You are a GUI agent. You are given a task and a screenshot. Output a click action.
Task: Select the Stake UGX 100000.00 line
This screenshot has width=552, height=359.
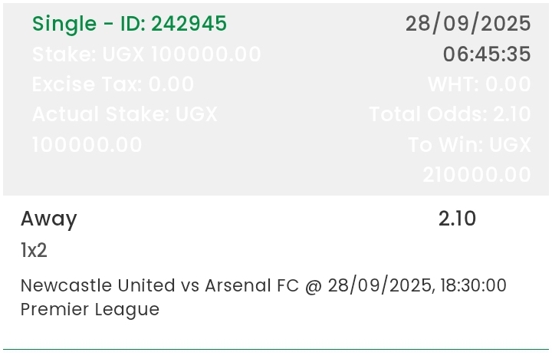point(146,54)
